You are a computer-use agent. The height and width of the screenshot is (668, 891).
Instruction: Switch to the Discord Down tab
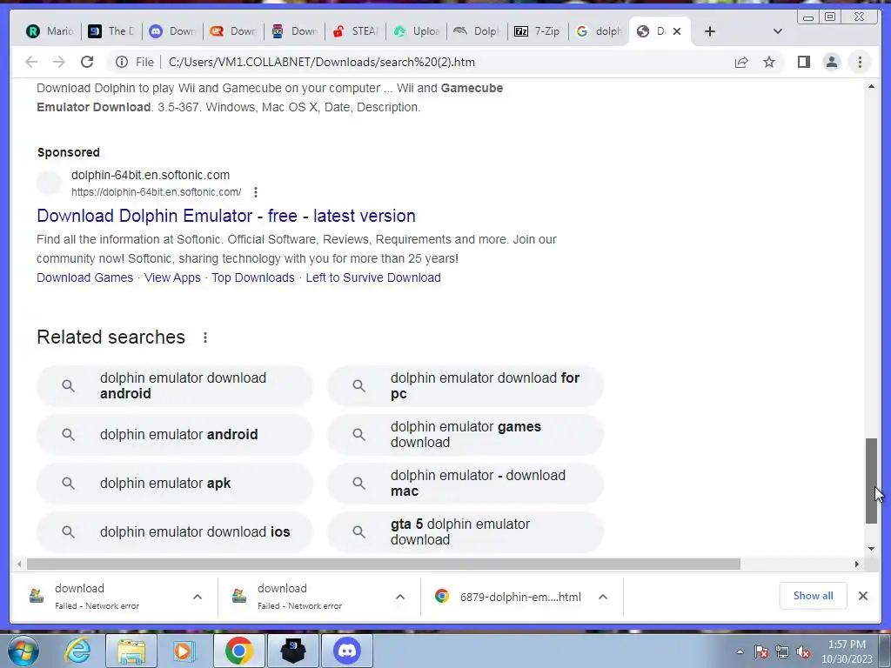coord(172,31)
